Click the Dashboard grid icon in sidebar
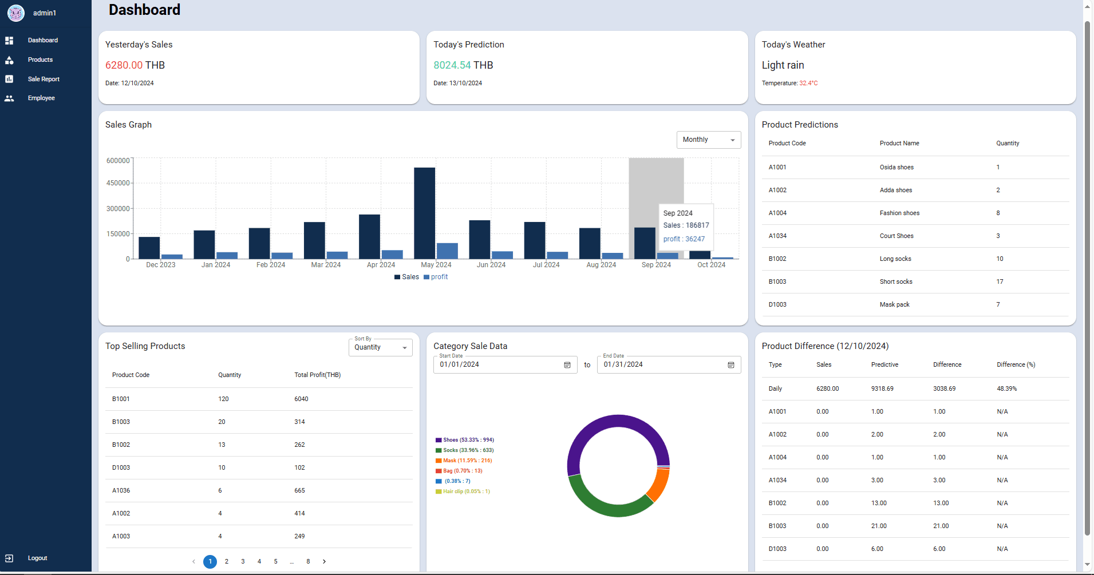 pyautogui.click(x=9, y=41)
